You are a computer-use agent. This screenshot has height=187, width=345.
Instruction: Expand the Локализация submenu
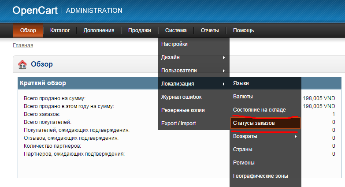(193, 84)
